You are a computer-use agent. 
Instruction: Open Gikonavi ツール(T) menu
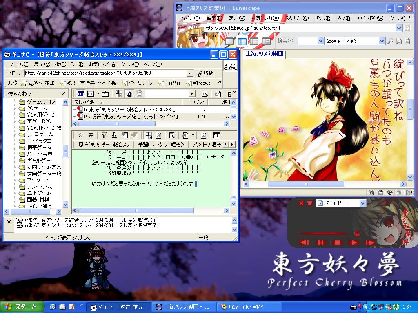pyautogui.click(x=130, y=64)
